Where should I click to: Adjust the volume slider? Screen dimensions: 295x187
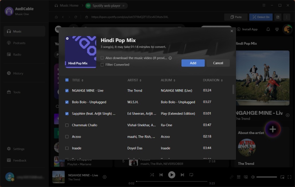[266, 177]
